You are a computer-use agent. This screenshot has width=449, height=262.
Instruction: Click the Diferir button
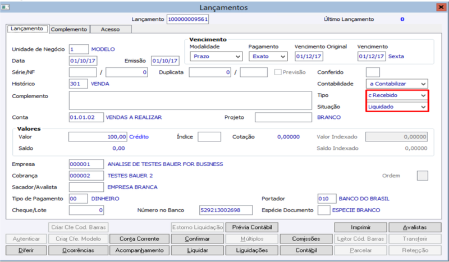click(26, 250)
